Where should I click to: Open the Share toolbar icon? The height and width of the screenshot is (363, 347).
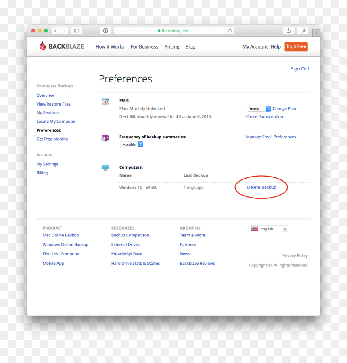click(x=288, y=31)
